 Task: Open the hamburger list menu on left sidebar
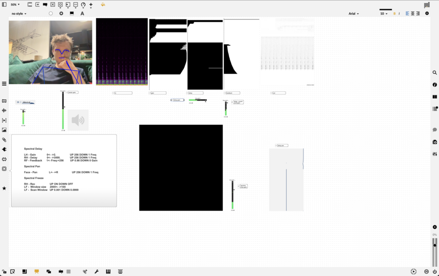click(x=4, y=84)
